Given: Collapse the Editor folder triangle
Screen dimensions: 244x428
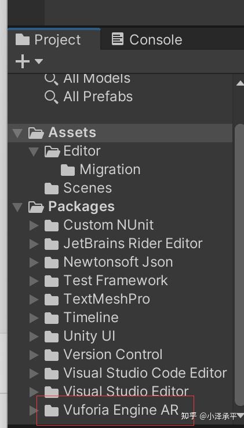Looking at the screenshot, I should pos(34,152).
